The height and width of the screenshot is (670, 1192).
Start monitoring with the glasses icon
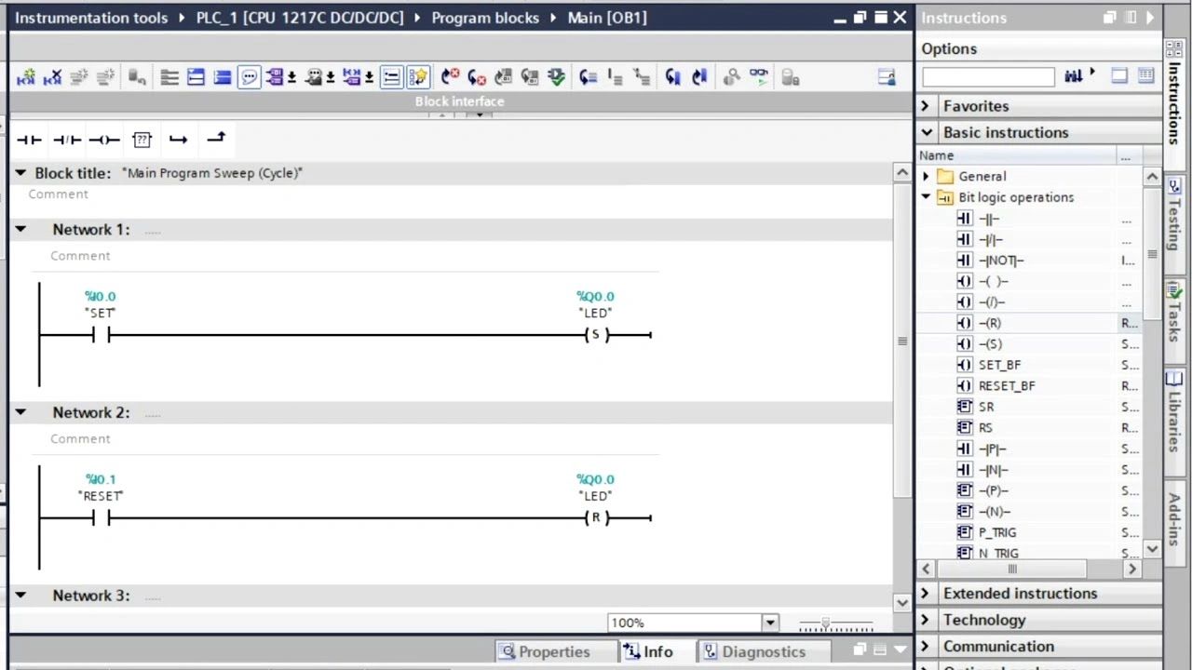(x=758, y=76)
